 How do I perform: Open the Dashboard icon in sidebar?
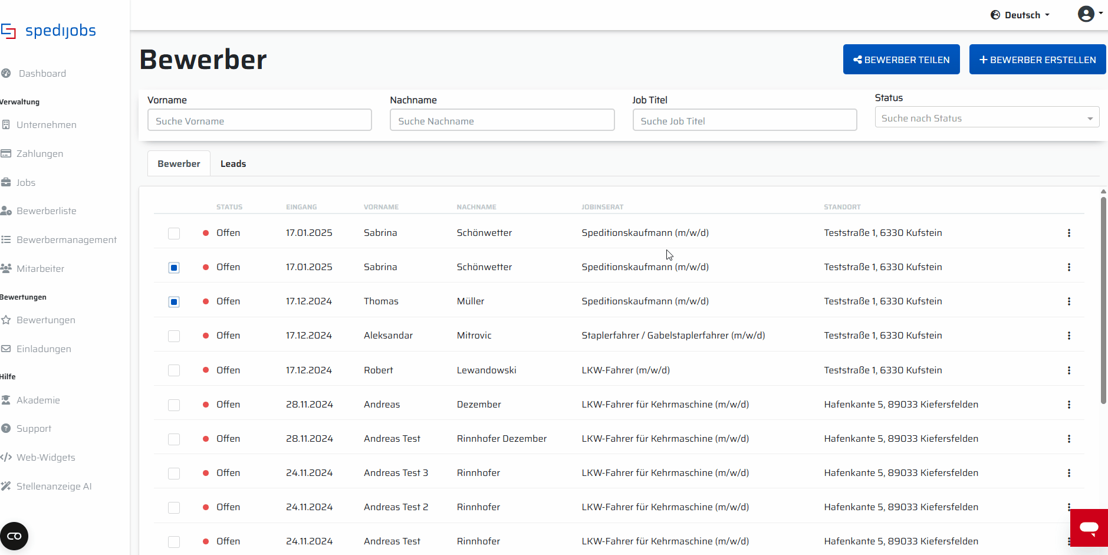point(6,73)
